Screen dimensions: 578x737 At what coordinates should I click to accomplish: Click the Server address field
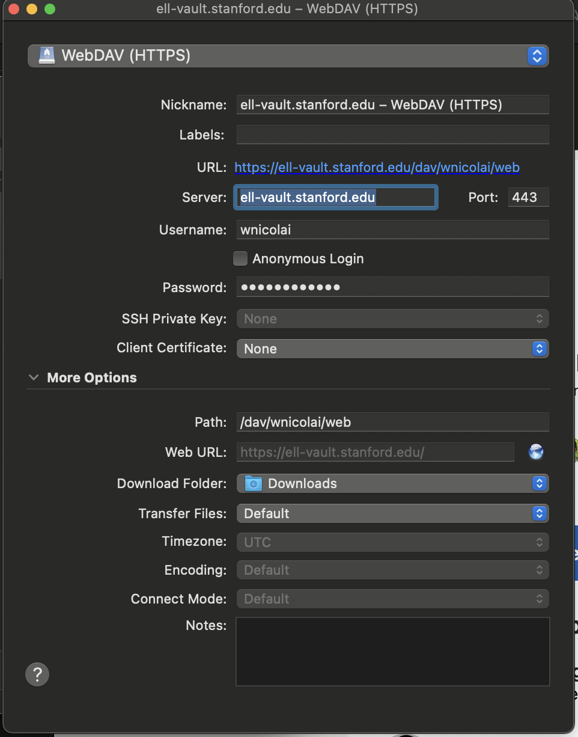point(335,197)
